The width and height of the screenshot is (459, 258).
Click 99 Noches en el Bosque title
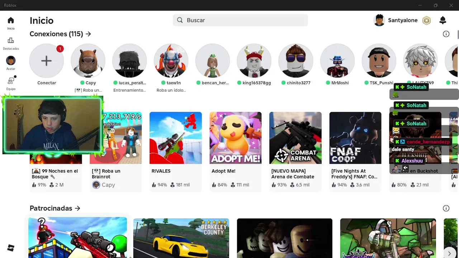(55, 174)
